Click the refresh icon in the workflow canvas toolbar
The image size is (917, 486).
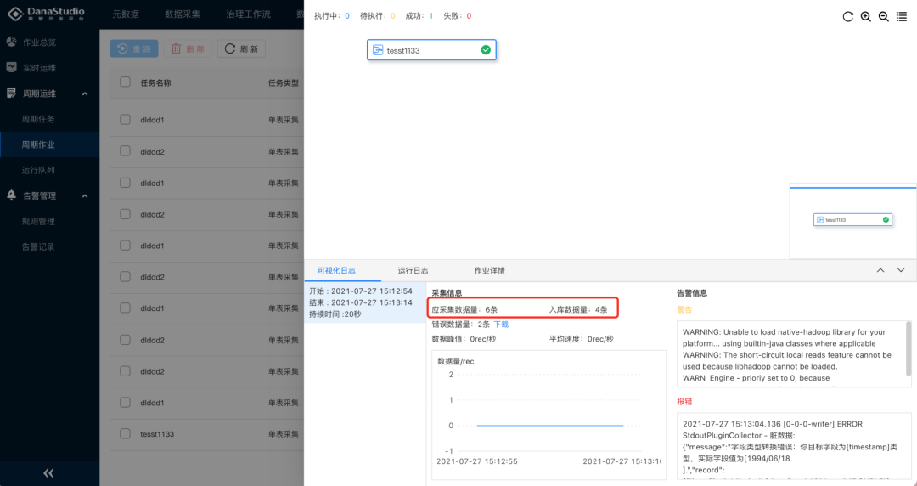(x=847, y=16)
